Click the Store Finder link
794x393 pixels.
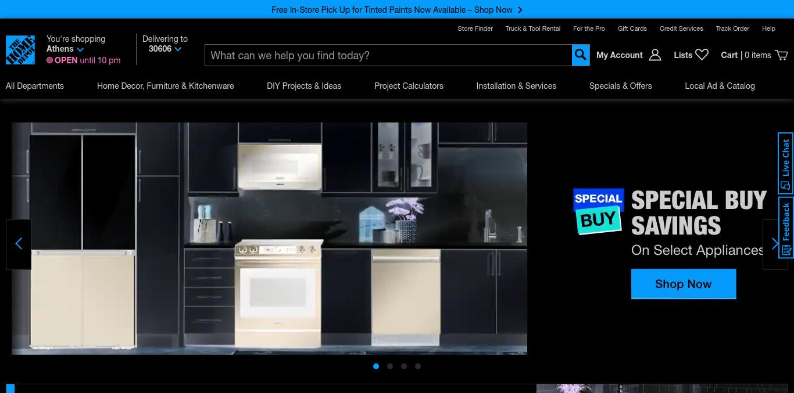(x=475, y=28)
